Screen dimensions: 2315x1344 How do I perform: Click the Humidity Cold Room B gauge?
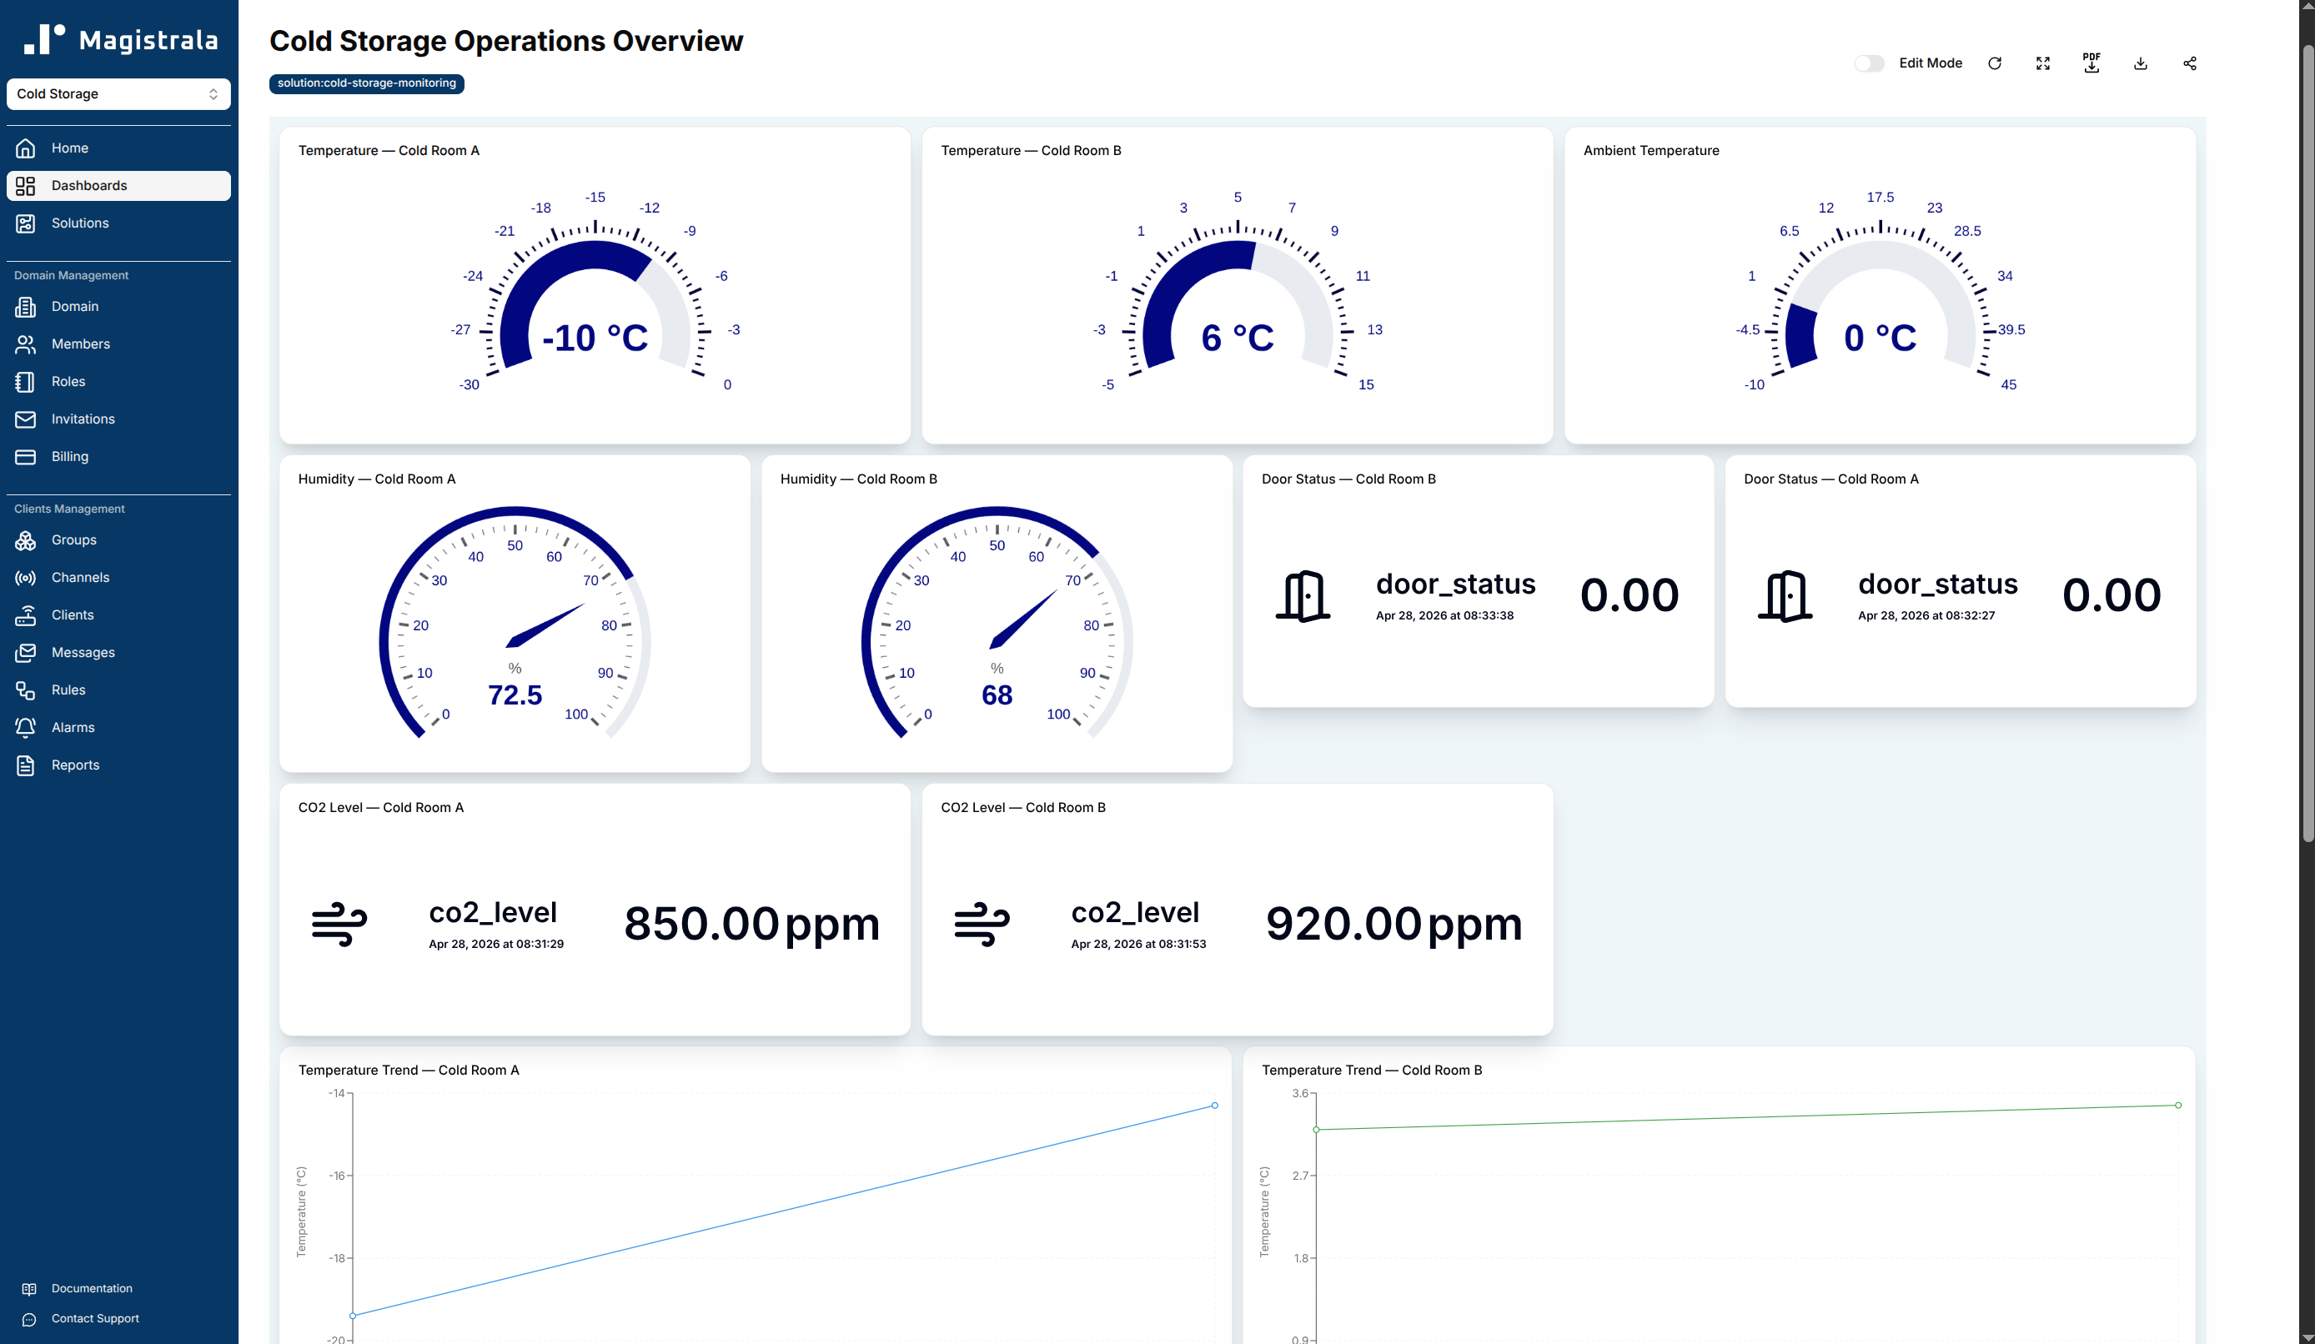997,623
